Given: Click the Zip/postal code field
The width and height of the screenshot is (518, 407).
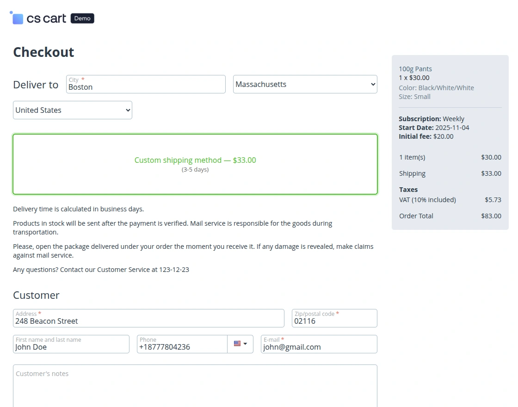Looking at the screenshot, I should point(334,321).
